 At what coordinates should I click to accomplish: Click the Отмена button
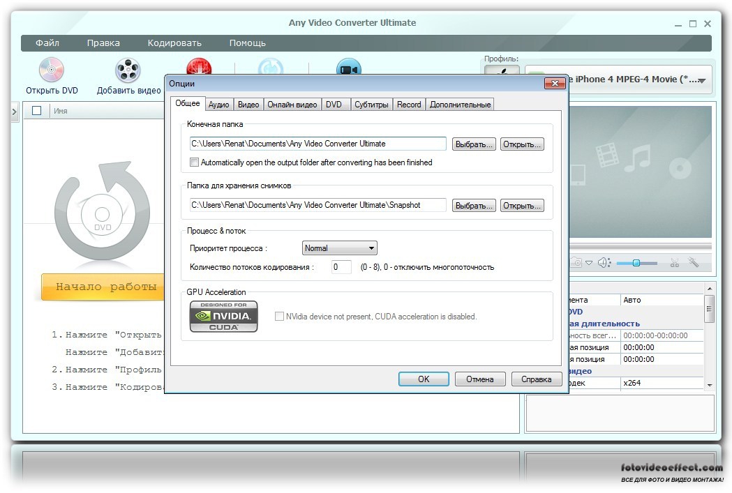coord(480,379)
